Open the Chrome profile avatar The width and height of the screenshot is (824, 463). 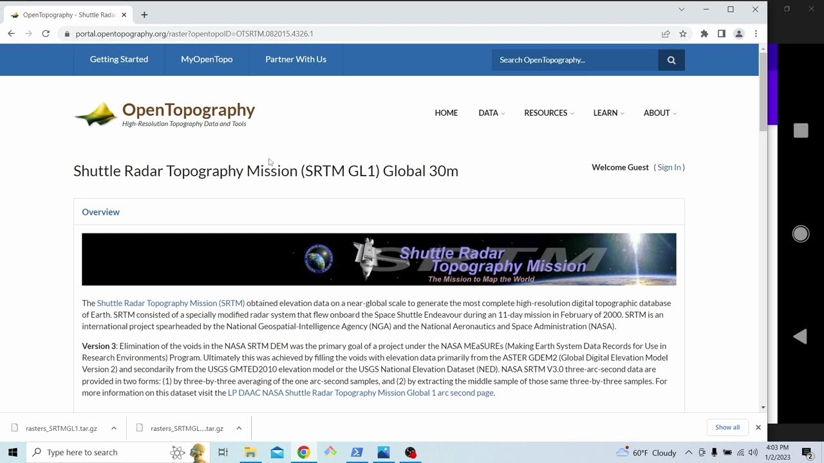pos(739,33)
